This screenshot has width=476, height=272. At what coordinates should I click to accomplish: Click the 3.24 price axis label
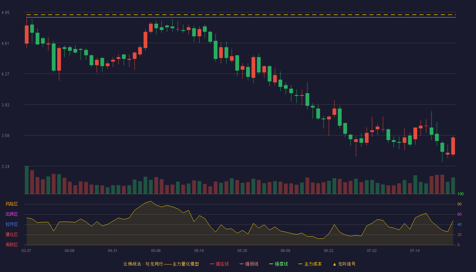(x=5, y=167)
